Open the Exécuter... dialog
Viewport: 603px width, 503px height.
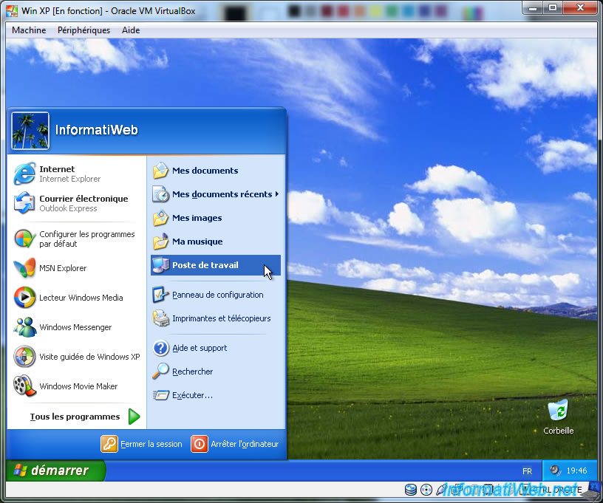pyautogui.click(x=216, y=395)
